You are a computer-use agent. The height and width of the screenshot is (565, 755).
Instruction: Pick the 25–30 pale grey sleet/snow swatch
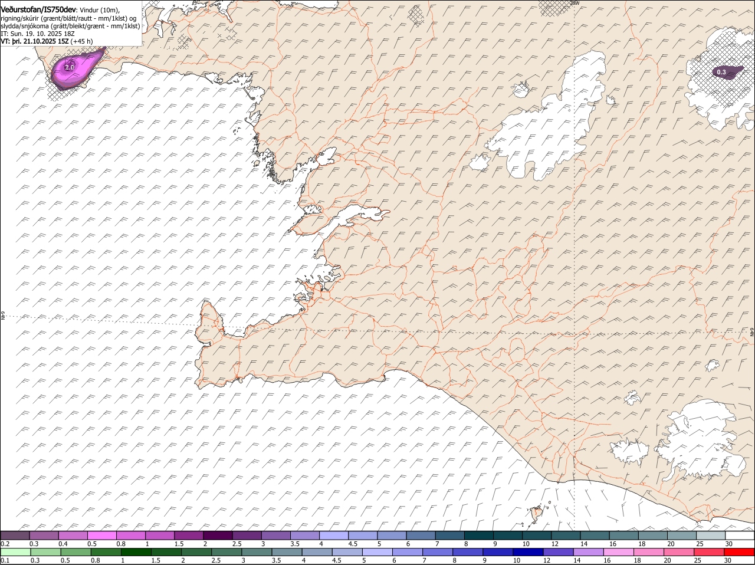pyautogui.click(x=711, y=535)
